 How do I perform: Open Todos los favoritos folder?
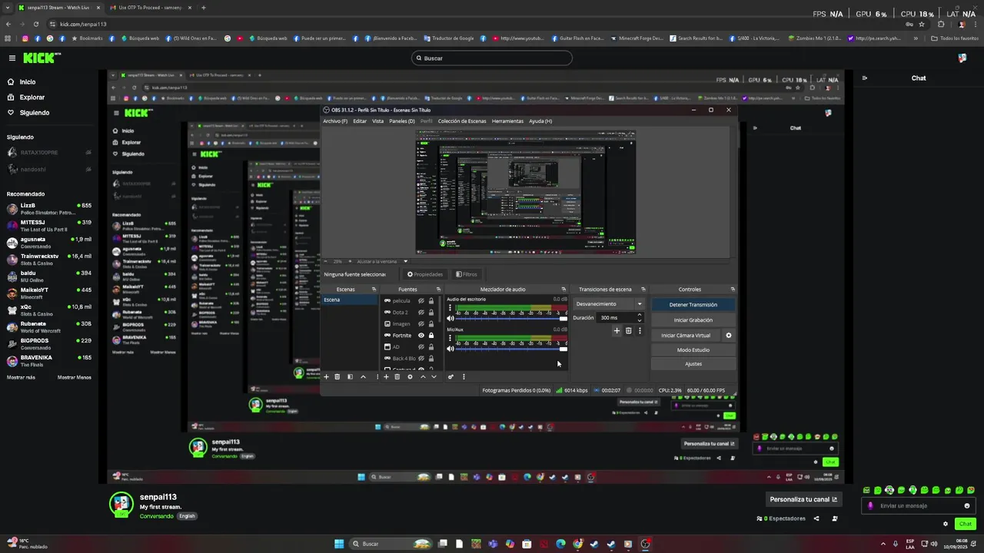pos(954,38)
